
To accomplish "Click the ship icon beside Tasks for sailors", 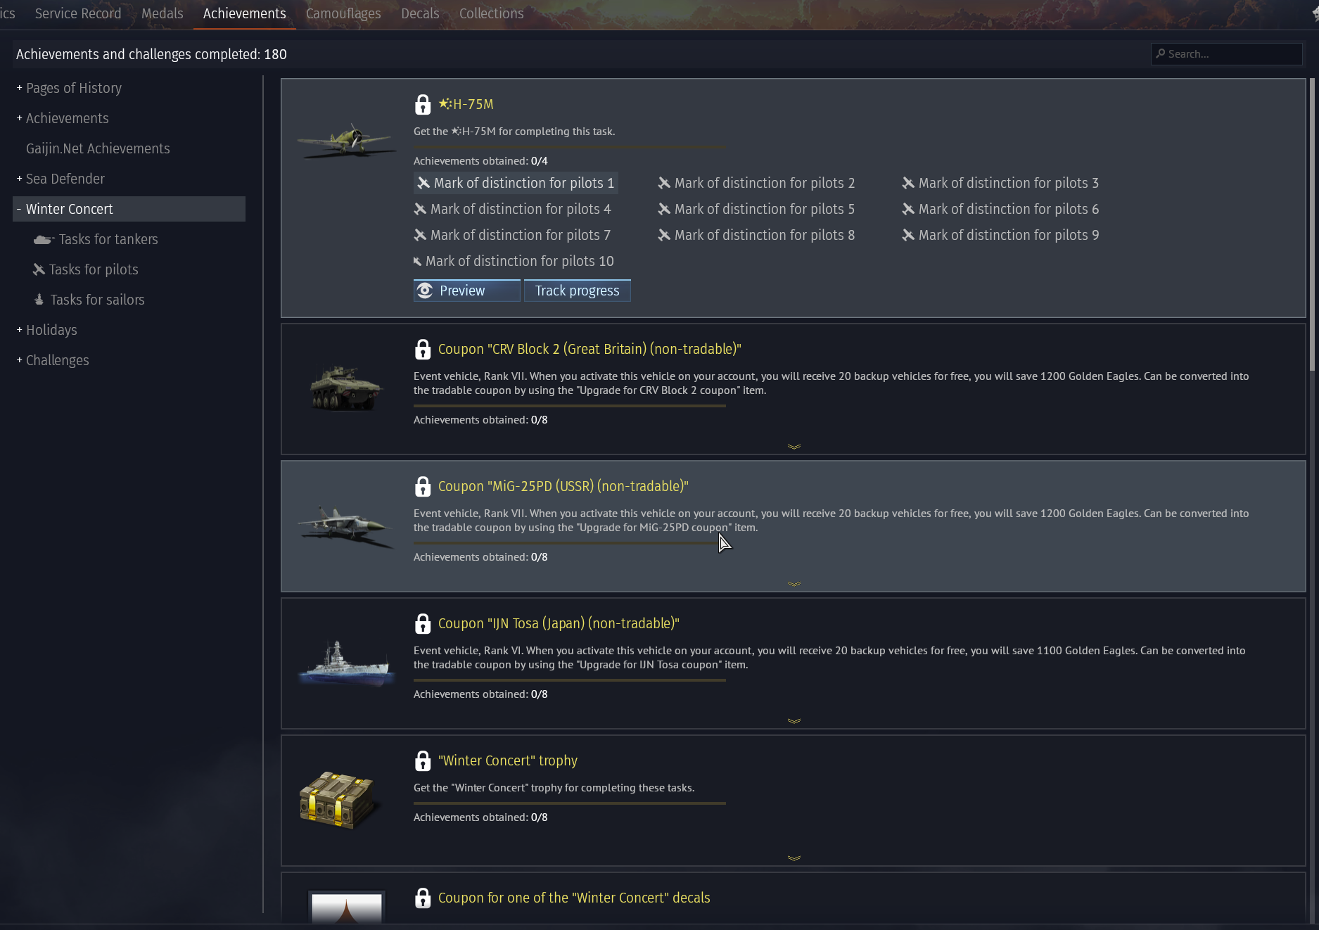I will coord(39,300).
